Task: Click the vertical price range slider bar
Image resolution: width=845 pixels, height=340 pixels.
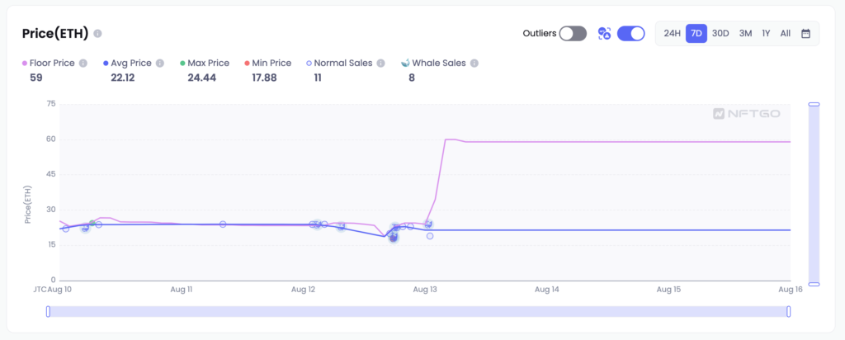Action: [x=814, y=194]
